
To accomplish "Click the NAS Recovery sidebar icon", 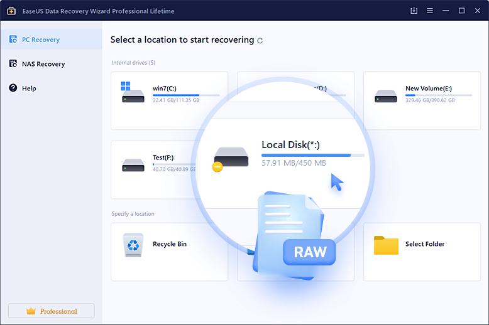I will coord(13,64).
